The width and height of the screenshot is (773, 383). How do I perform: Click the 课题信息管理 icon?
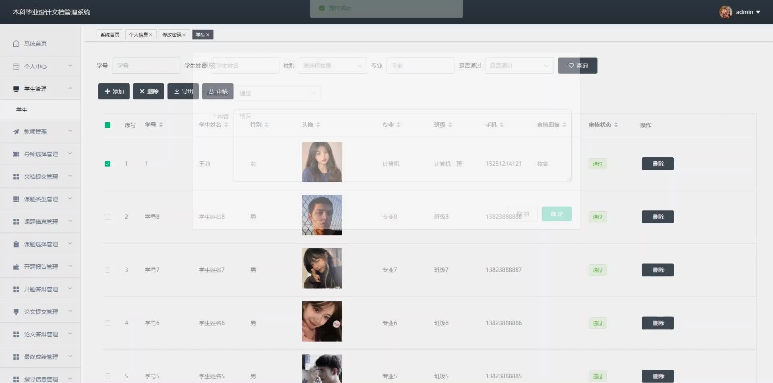16,222
